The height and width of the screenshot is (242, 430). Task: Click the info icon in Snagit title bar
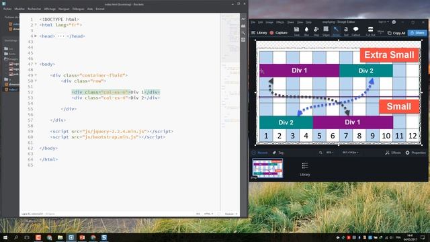394,22
